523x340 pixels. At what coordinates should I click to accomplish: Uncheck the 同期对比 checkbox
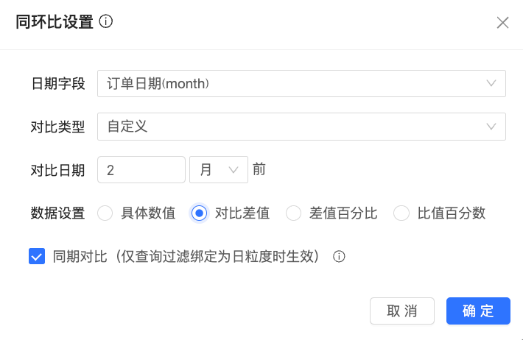pos(37,257)
